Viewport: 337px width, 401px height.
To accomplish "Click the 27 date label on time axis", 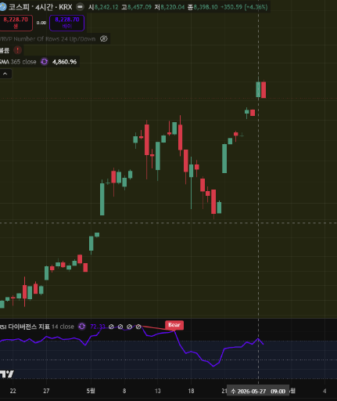I will point(46,391).
